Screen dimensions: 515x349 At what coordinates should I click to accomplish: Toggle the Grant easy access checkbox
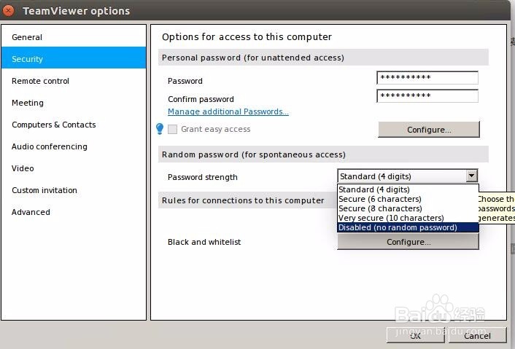coord(172,129)
